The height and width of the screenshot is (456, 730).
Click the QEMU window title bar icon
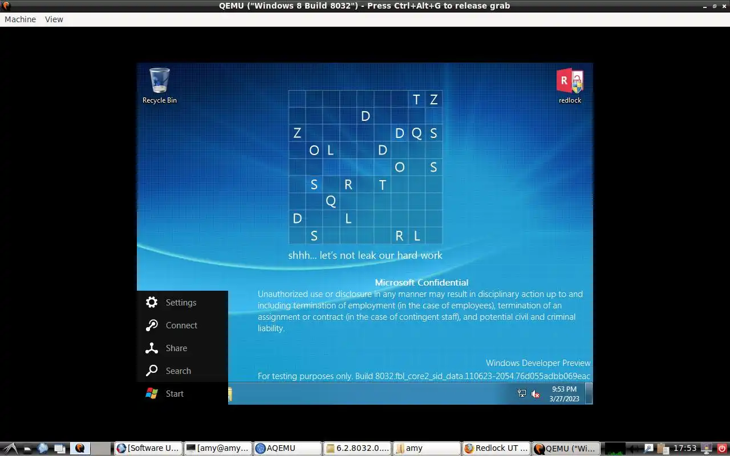(x=6, y=6)
